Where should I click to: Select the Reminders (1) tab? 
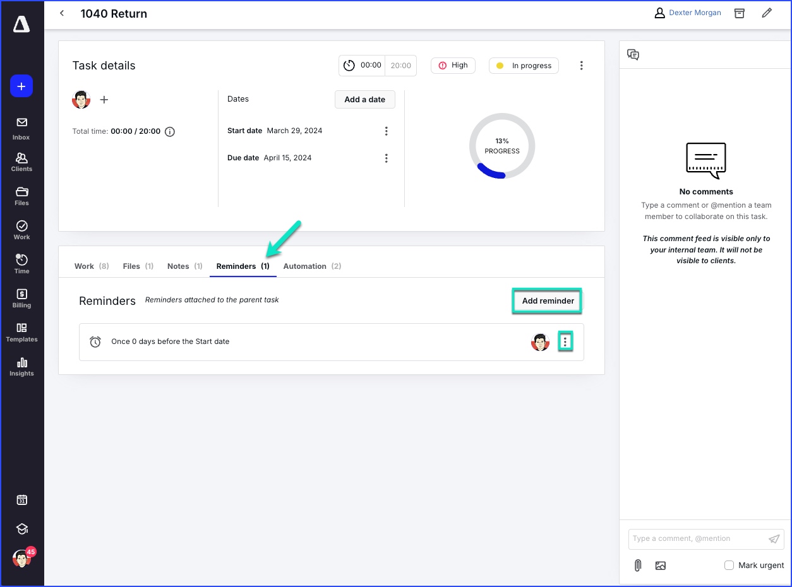[x=243, y=266]
